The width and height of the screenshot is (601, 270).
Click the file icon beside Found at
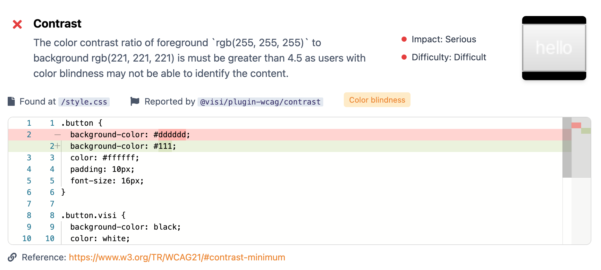pyautogui.click(x=11, y=101)
